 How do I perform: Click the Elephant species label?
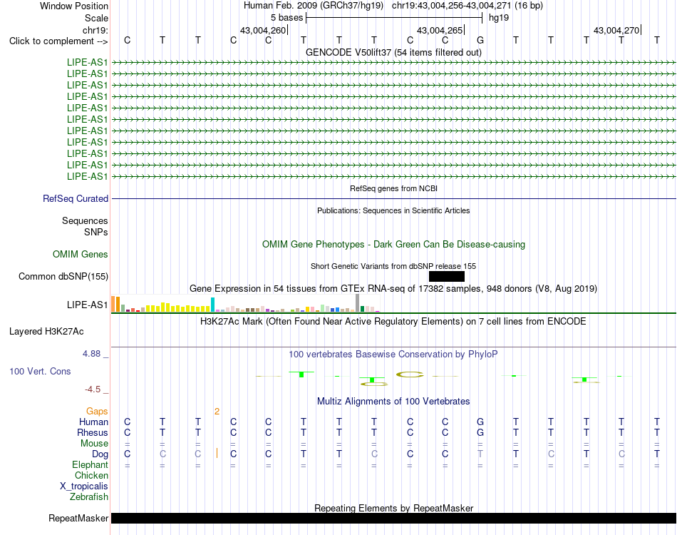coord(90,465)
